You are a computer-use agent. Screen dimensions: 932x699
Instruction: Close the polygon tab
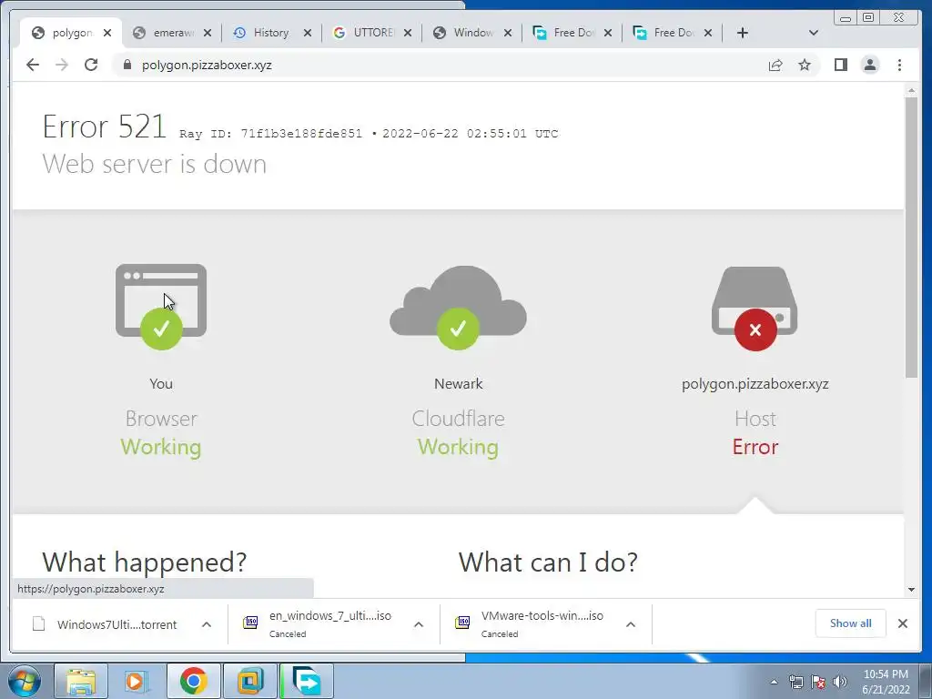107,33
